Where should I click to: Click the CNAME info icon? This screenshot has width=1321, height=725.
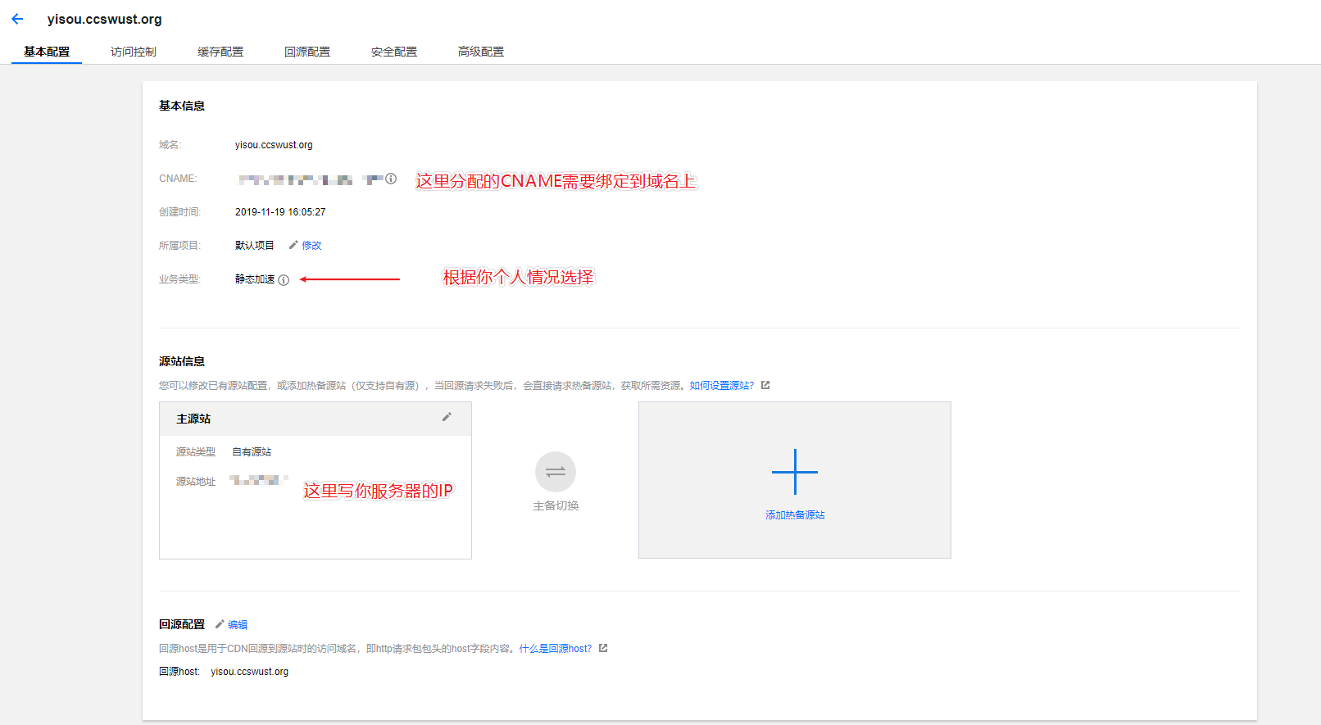coord(391,179)
